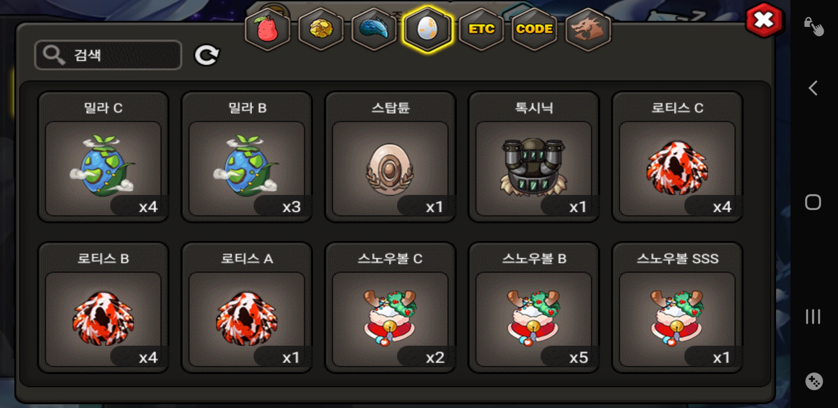Switch to the dragon head tab

pyautogui.click(x=588, y=29)
